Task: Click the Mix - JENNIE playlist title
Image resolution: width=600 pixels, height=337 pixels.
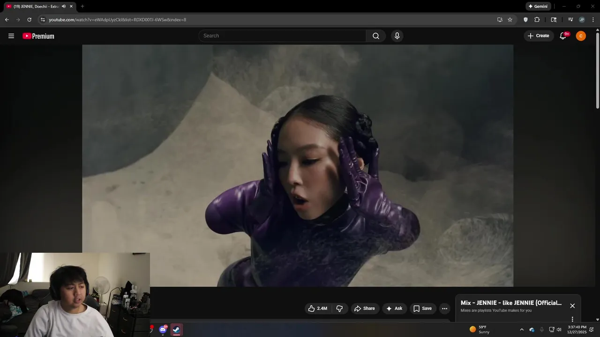Action: [x=511, y=303]
